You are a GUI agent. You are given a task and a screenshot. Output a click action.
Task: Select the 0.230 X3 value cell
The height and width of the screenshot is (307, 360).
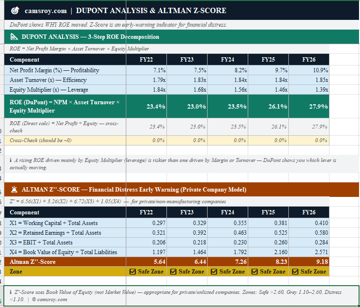pos(227,242)
